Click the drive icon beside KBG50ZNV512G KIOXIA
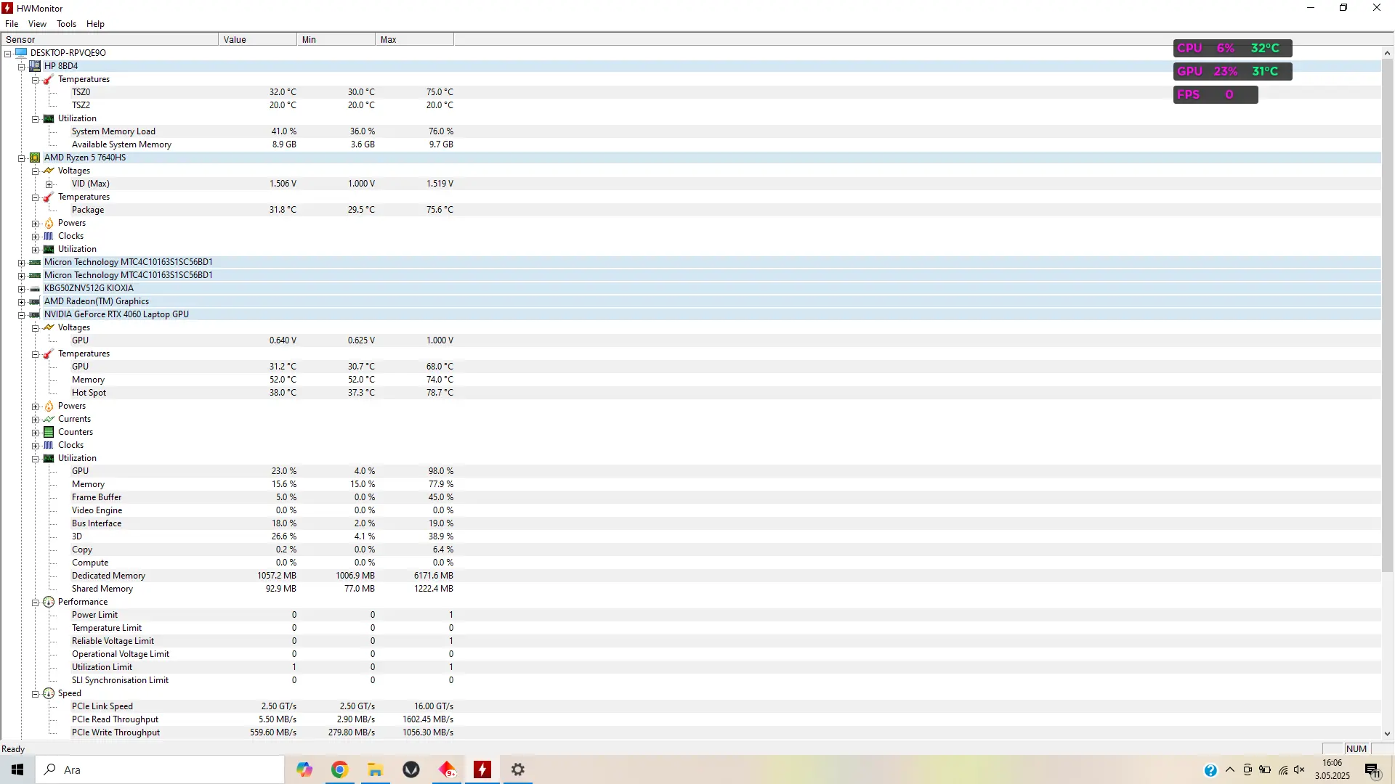Image resolution: width=1395 pixels, height=784 pixels. point(35,288)
